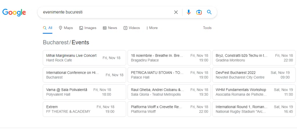The image size is (297, 134).
Task: Click Palace Hall venue text
Action: coord(140,77)
